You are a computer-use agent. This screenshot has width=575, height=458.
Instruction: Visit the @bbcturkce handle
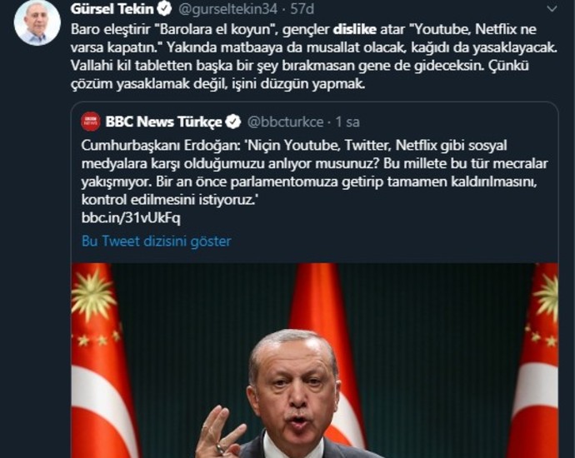(285, 122)
